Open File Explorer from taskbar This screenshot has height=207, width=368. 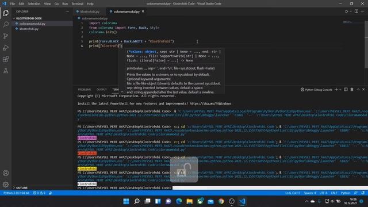coord(189,201)
